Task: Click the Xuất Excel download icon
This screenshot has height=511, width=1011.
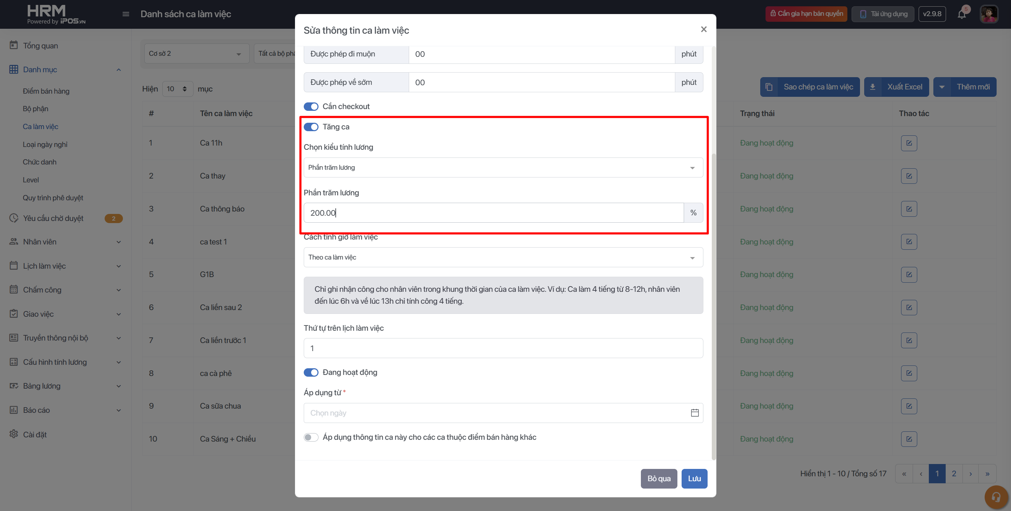Action: coord(872,87)
